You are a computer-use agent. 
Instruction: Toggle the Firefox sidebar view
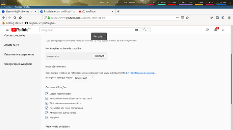coord(217,18)
